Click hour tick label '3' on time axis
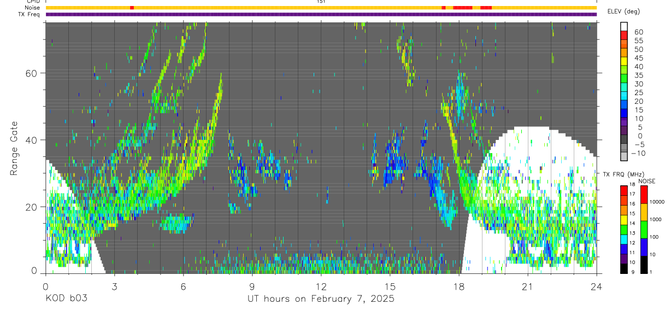This screenshot has width=671, height=310. (114, 286)
